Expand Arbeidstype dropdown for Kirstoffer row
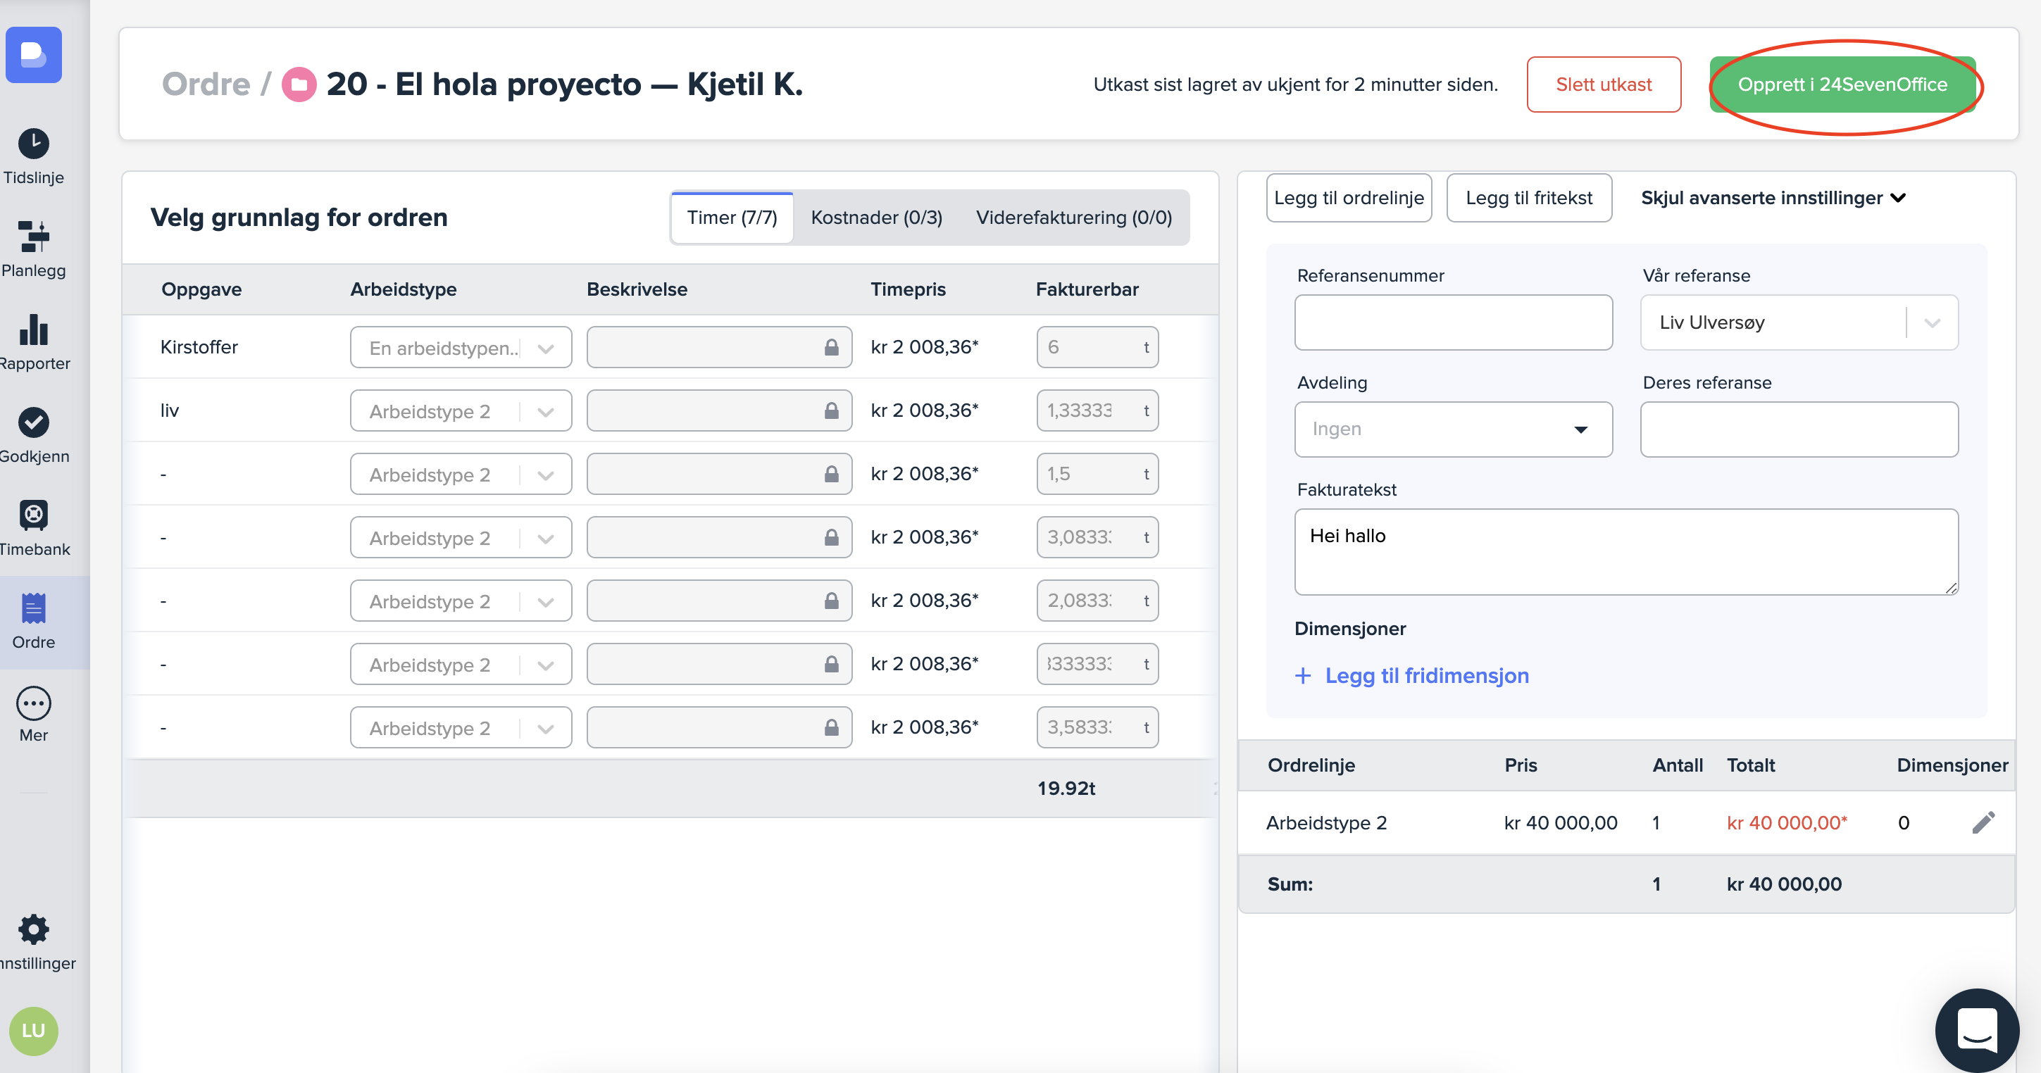 tap(545, 349)
